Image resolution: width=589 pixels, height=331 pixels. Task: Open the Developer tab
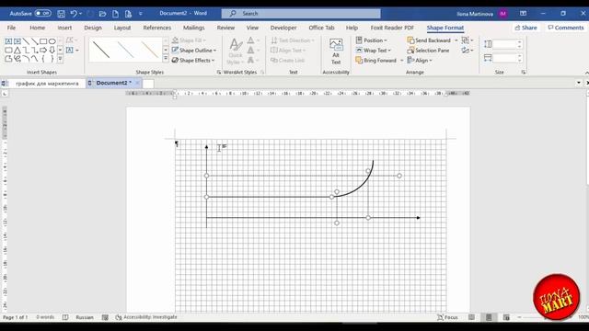(283, 28)
